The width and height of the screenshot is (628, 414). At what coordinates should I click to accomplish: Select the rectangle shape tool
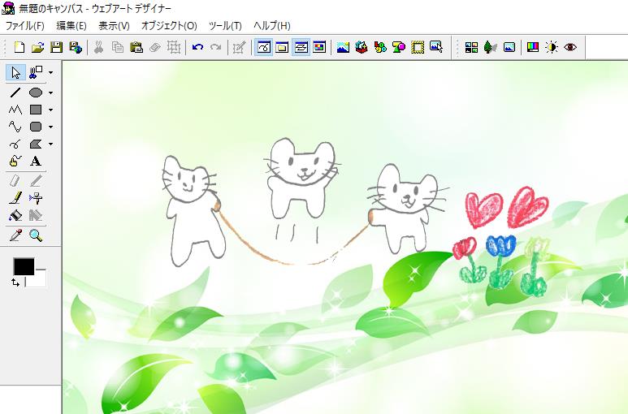click(x=36, y=110)
